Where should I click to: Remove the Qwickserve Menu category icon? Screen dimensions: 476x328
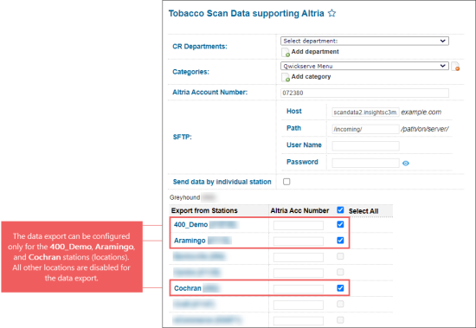tap(455, 67)
